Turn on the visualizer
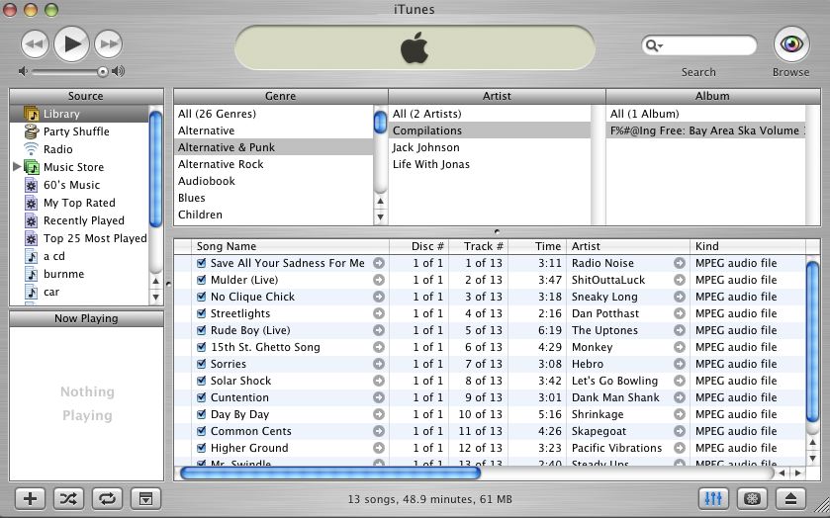This screenshot has height=518, width=830. tap(752, 498)
